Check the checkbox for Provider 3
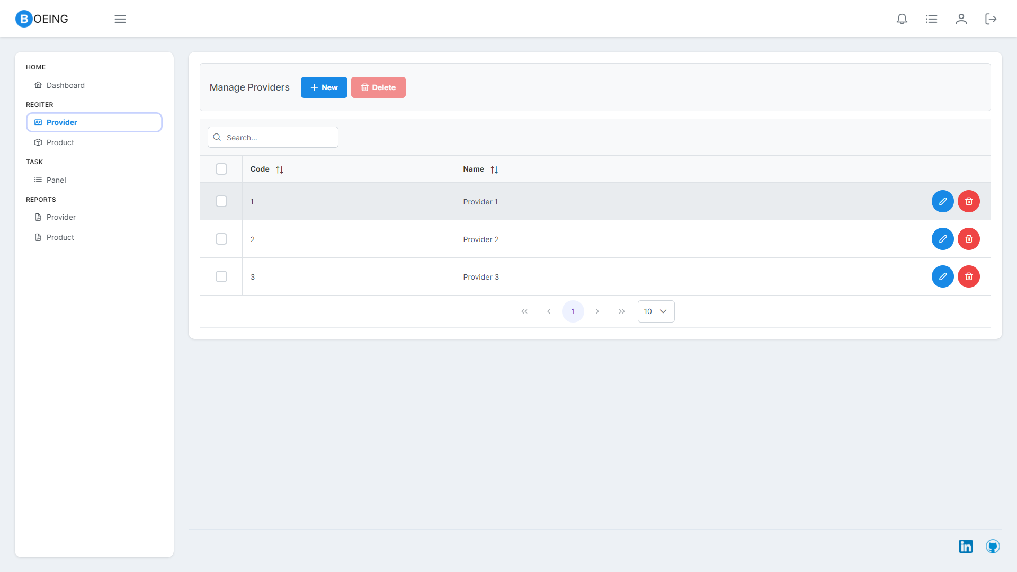Image resolution: width=1017 pixels, height=572 pixels. [221, 276]
